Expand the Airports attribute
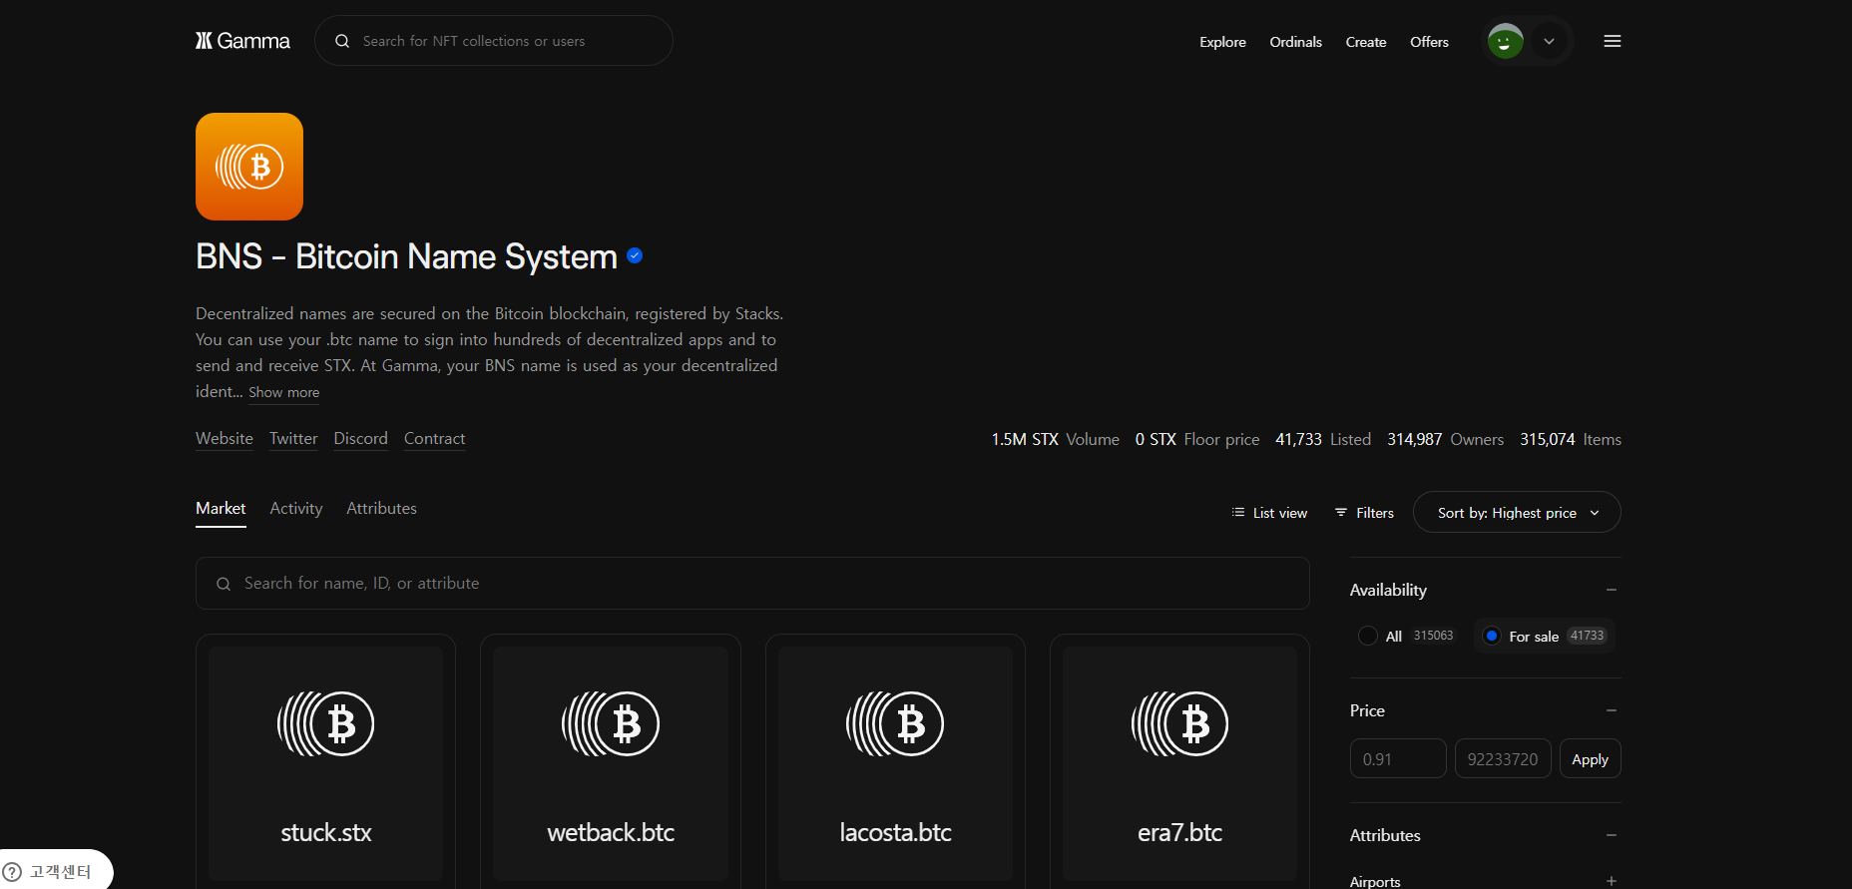 tap(1612, 881)
